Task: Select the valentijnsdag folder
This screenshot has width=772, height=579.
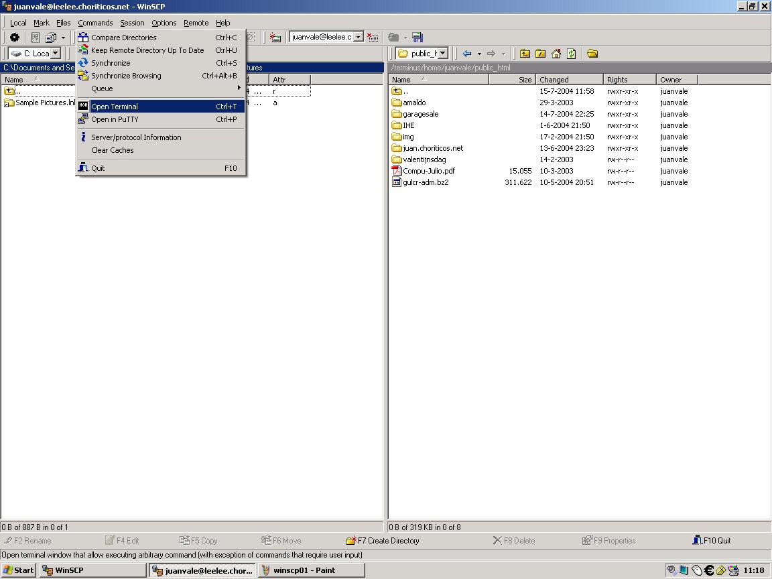Action: coord(424,159)
